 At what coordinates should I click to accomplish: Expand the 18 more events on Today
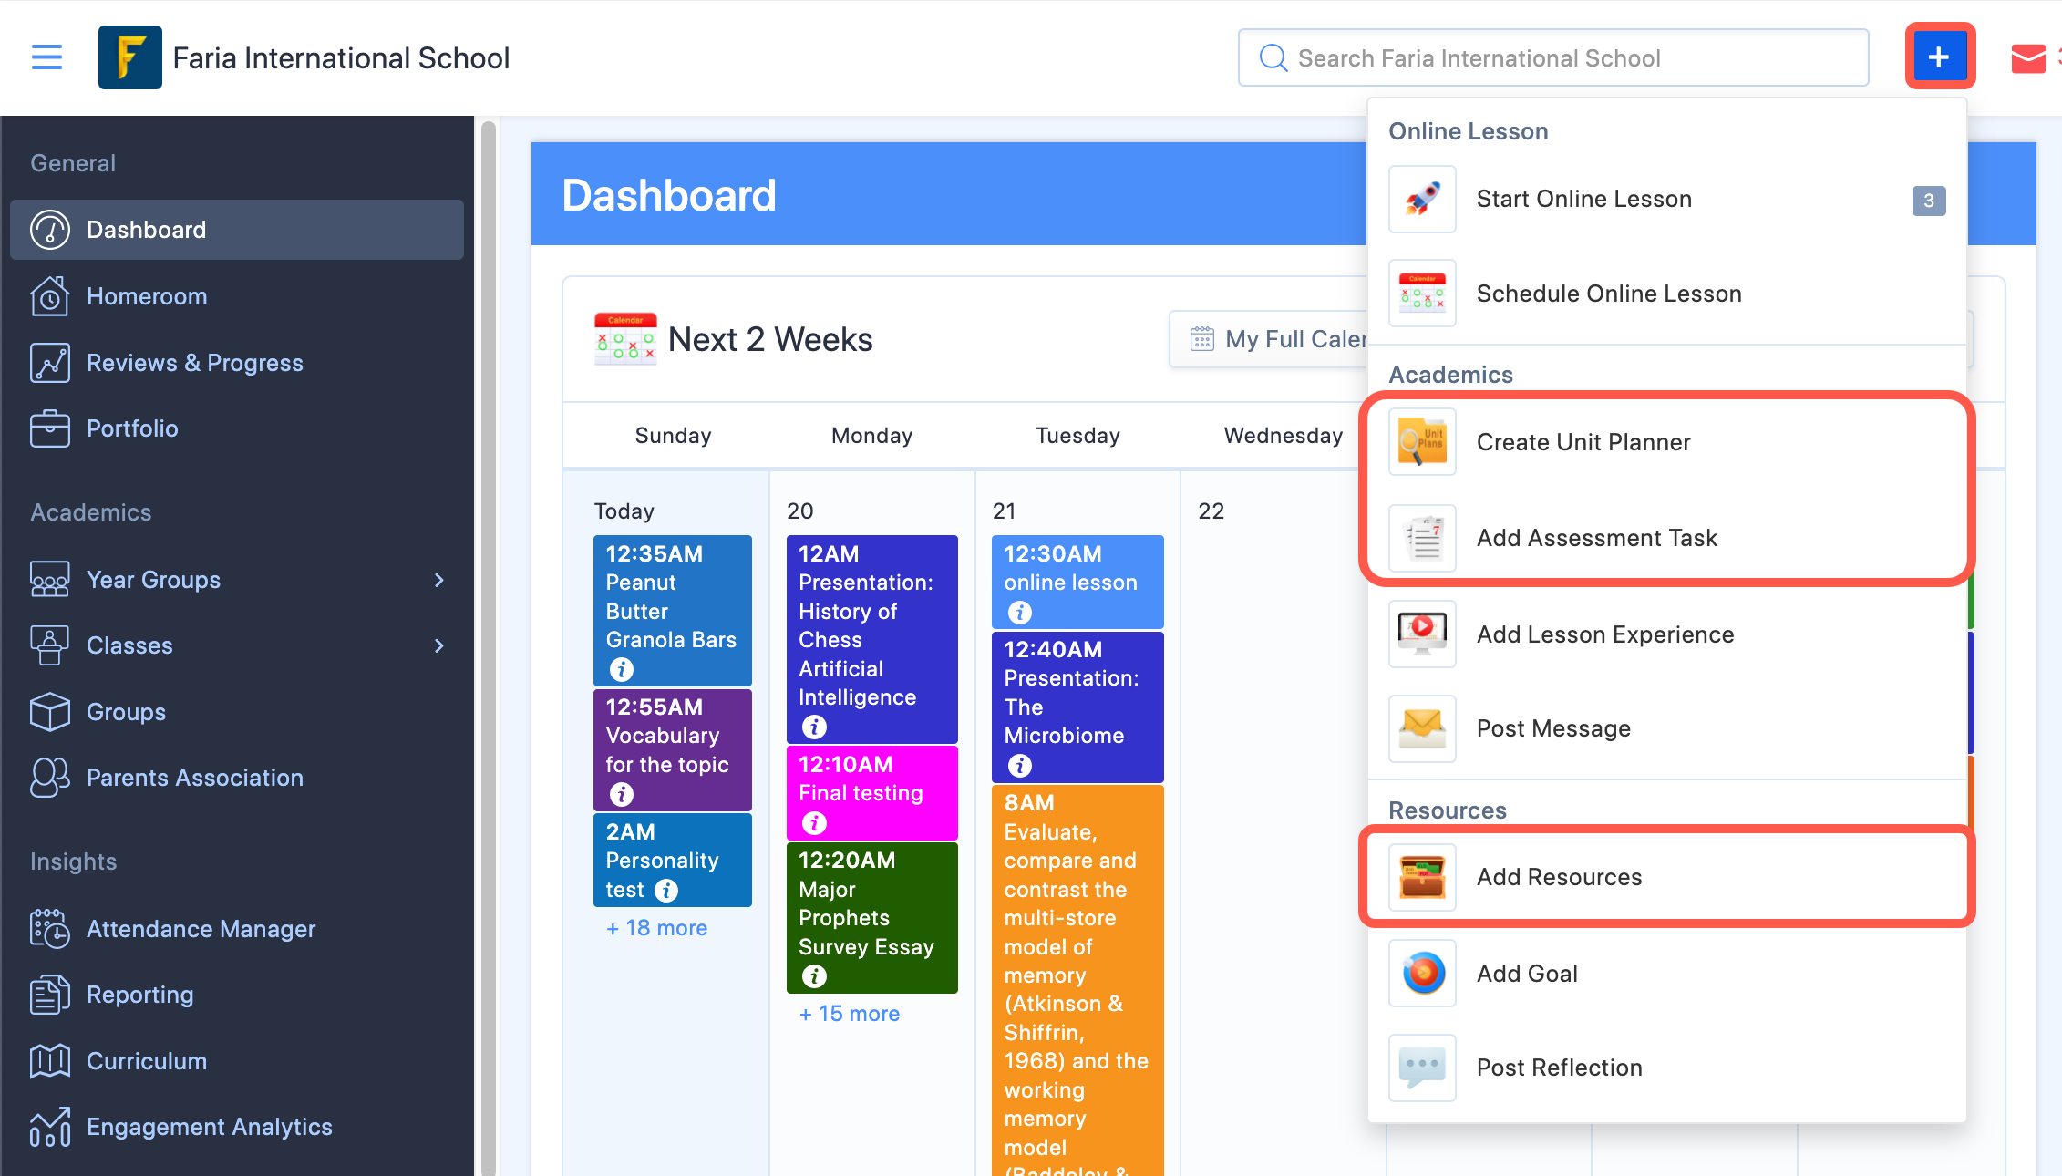click(x=655, y=927)
